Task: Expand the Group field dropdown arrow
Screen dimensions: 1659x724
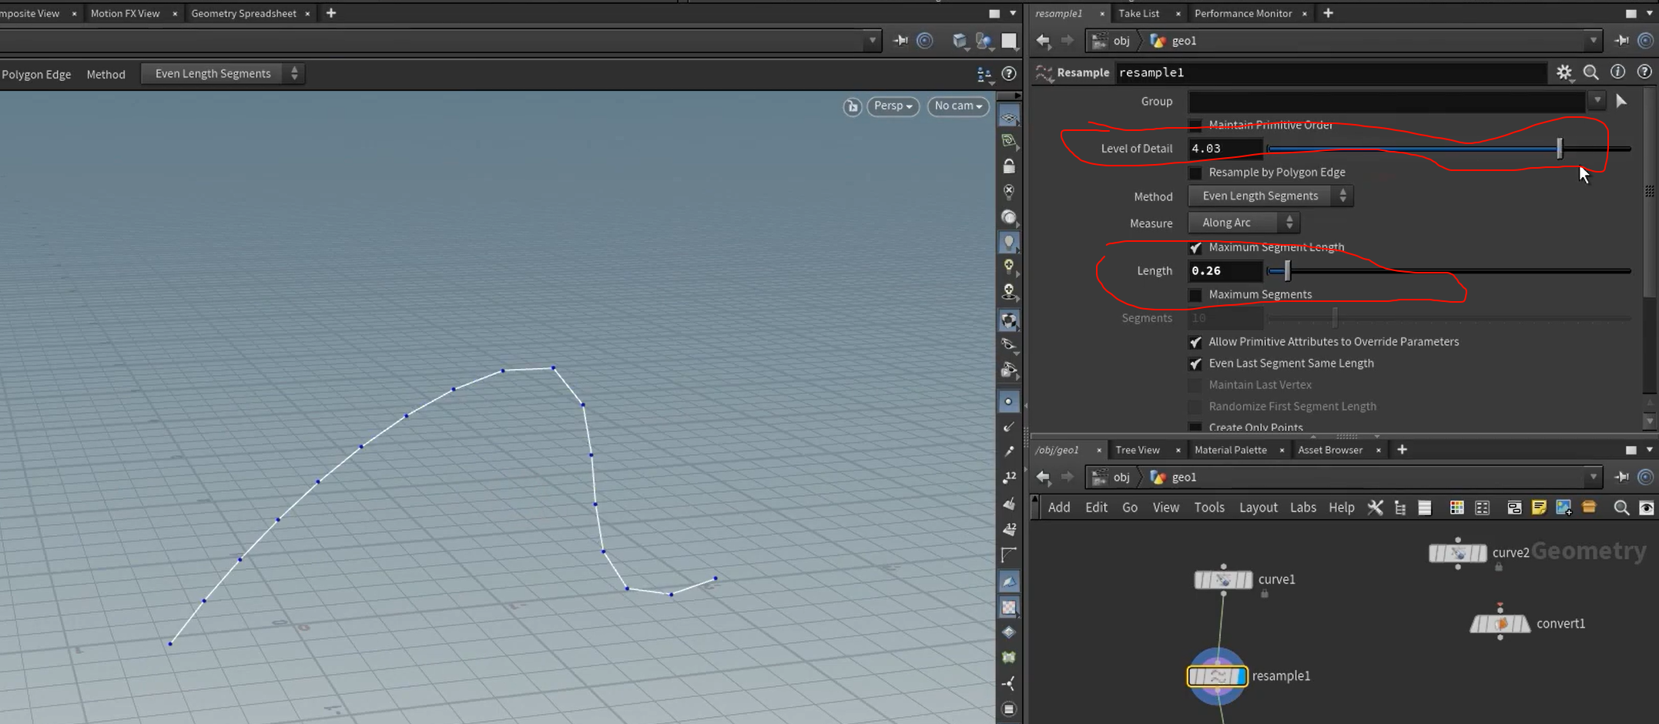Action: pyautogui.click(x=1597, y=101)
